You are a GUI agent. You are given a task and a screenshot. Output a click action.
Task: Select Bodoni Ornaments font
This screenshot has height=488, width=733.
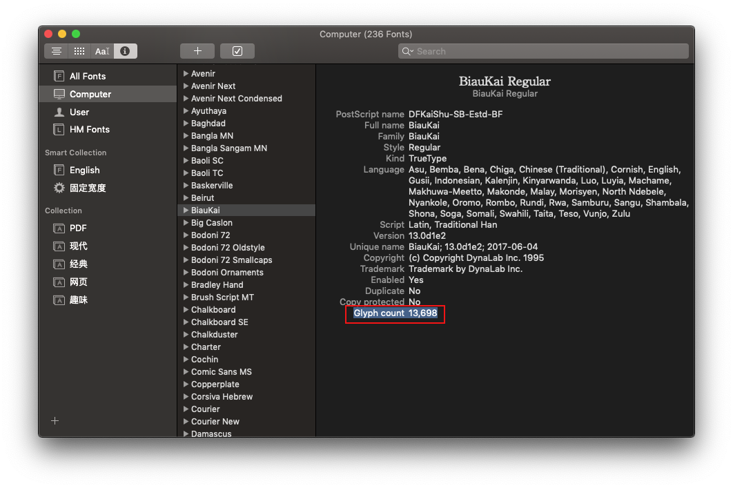coord(247,273)
